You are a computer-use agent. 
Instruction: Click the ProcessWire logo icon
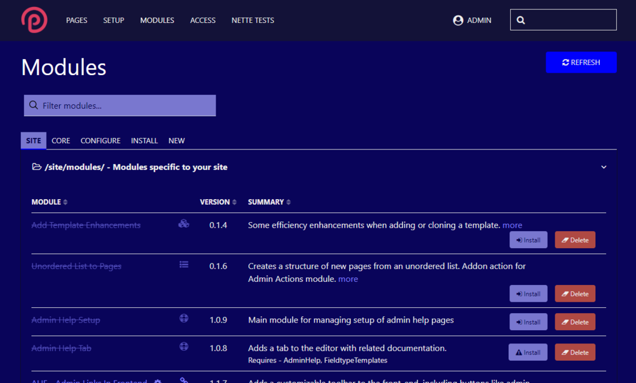point(34,20)
